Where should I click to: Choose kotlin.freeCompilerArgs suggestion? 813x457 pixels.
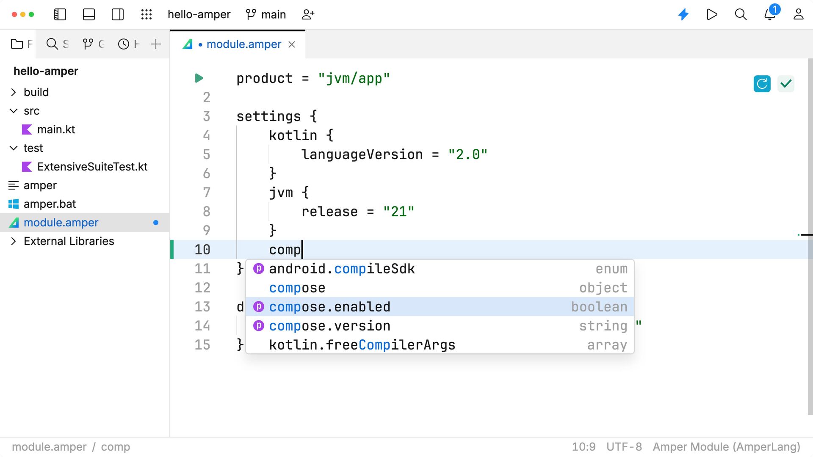(440, 345)
